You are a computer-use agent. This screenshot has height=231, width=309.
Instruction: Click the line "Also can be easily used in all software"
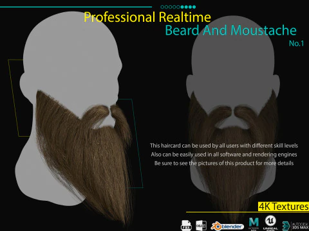point(224,155)
